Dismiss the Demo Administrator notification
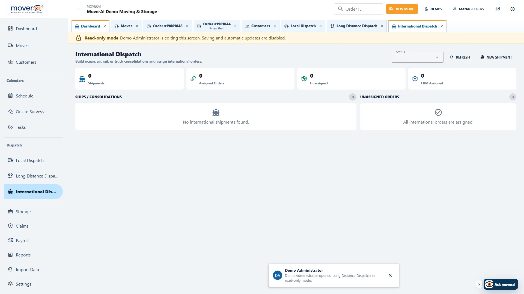The image size is (524, 294). [390, 275]
